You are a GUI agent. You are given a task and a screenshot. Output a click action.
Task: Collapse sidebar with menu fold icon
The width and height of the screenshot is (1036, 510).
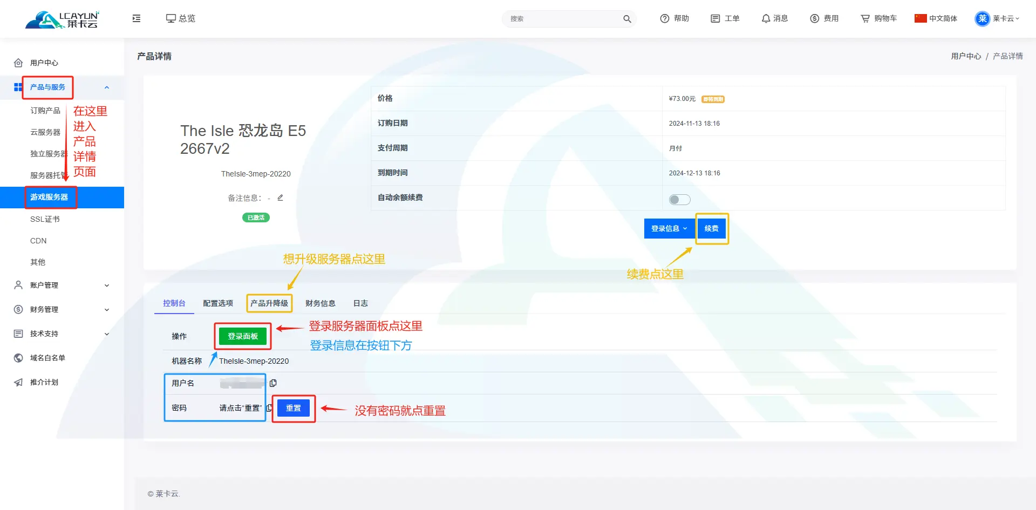point(137,18)
